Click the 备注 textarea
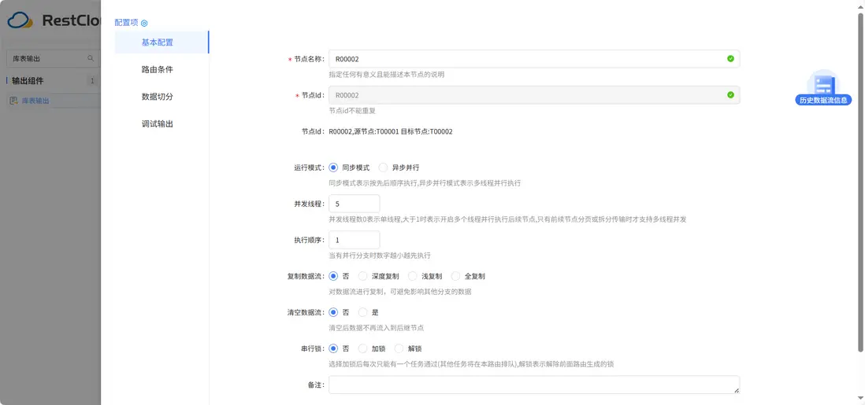This screenshot has height=405, width=865. point(534,385)
